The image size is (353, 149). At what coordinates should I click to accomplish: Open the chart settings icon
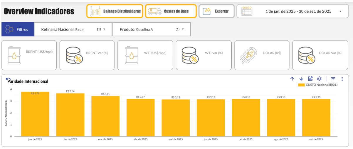click(x=310, y=79)
